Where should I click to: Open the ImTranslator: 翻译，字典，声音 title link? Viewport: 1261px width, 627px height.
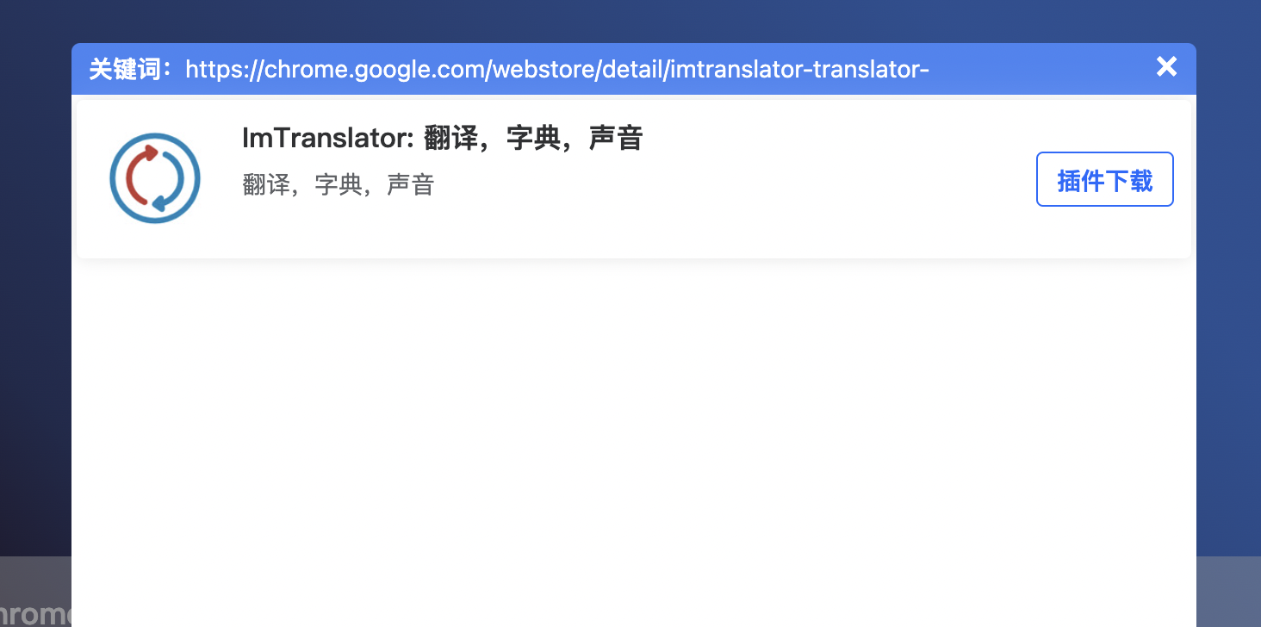click(x=443, y=137)
